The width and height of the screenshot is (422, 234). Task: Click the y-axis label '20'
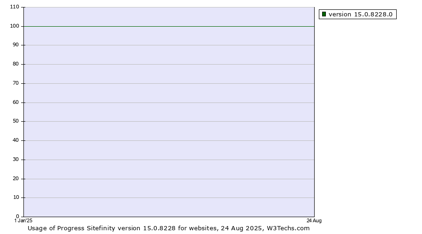15,179
